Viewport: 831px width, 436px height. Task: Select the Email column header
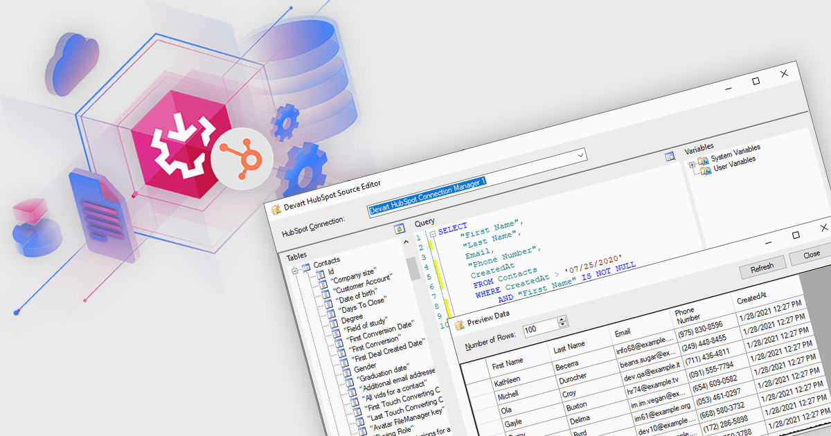622,333
